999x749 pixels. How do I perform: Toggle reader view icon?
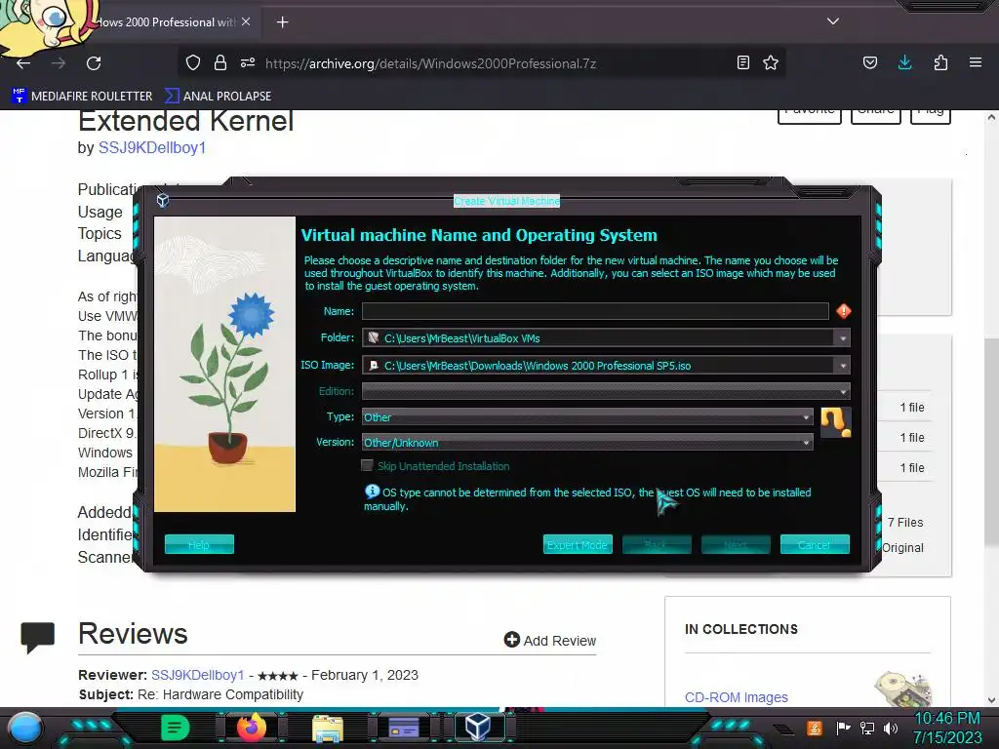[742, 62]
